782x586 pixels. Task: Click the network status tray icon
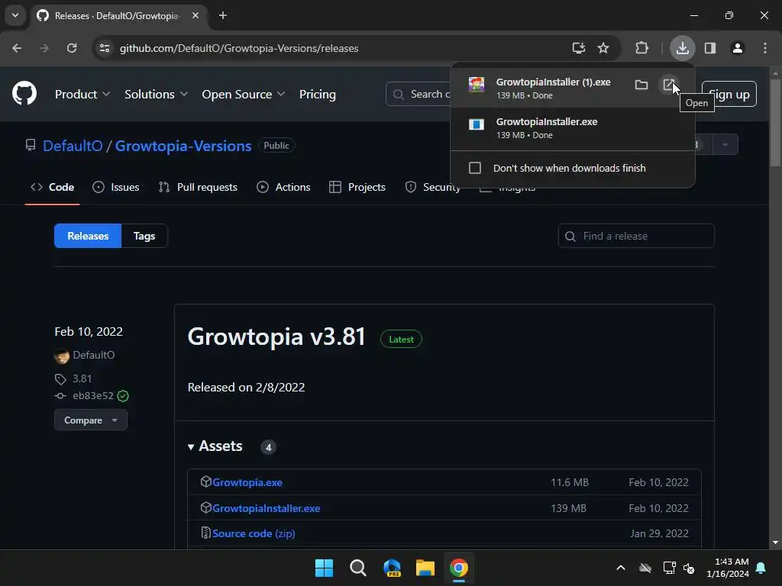coord(669,568)
